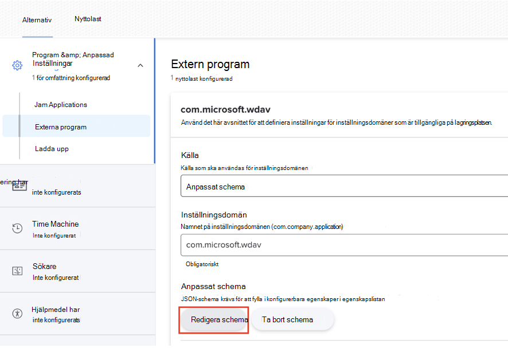Click the ID card payload icon
This screenshot has height=352, width=508.
19,186
